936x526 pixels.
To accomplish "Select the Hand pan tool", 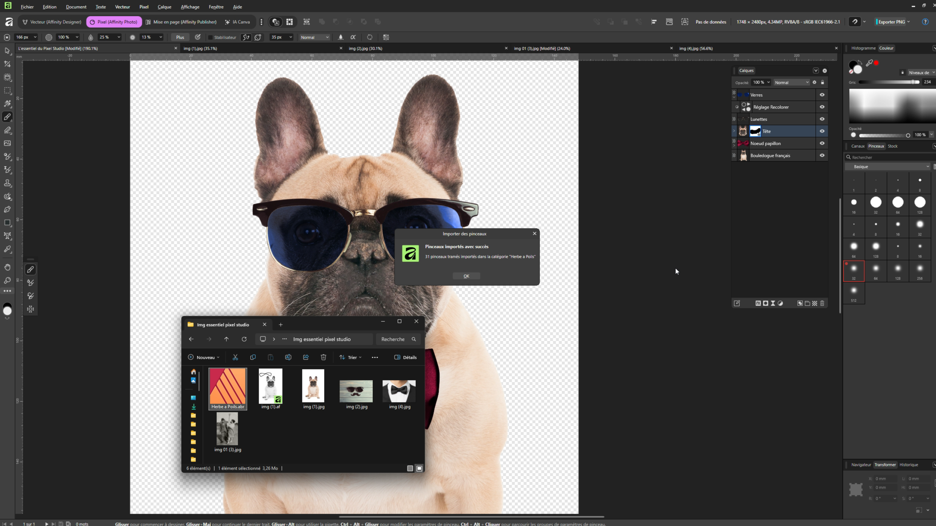I will pyautogui.click(x=7, y=267).
